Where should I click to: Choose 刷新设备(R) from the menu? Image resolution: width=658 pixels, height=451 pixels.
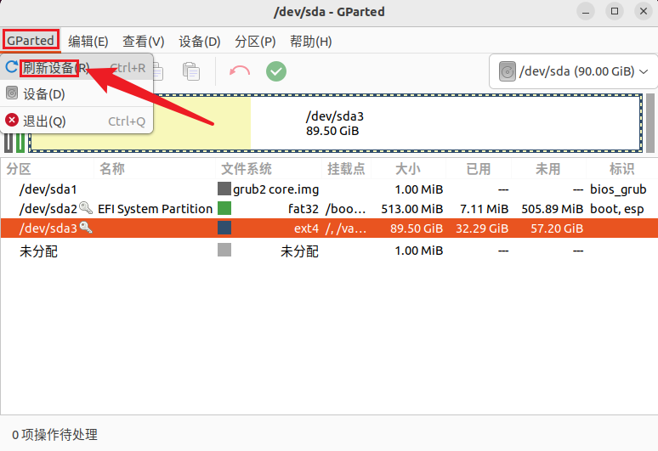(x=51, y=68)
